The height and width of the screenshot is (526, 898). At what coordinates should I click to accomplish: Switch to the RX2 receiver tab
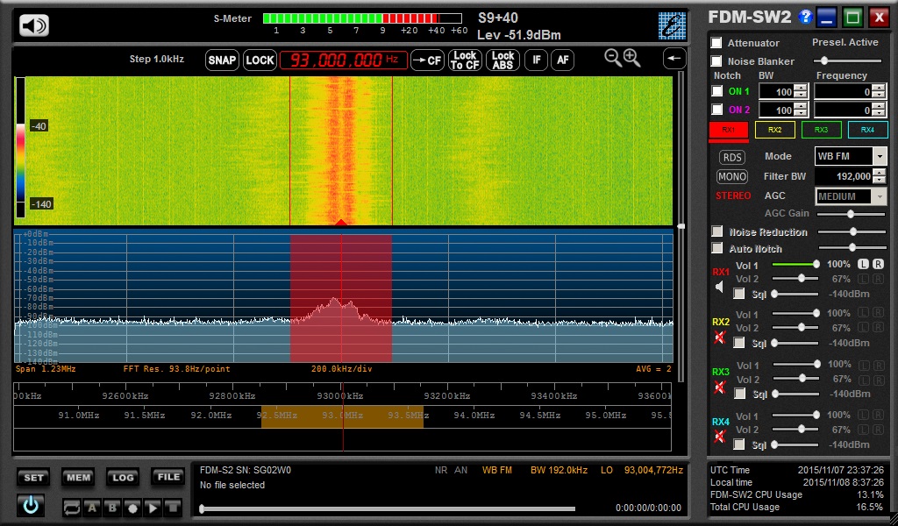tap(774, 130)
